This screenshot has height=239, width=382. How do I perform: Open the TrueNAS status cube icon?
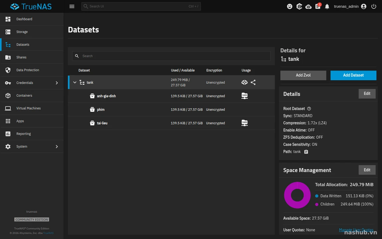point(299,6)
